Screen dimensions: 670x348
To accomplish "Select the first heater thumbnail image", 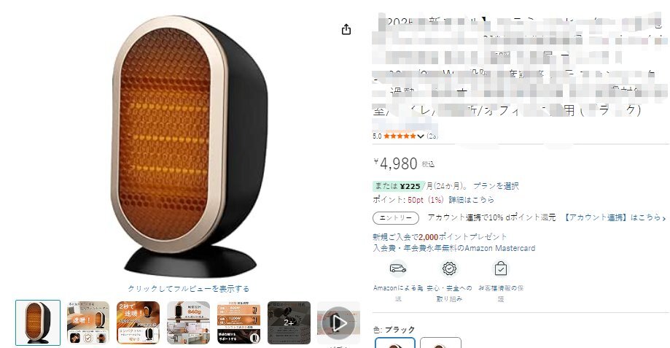I will coord(38,322).
